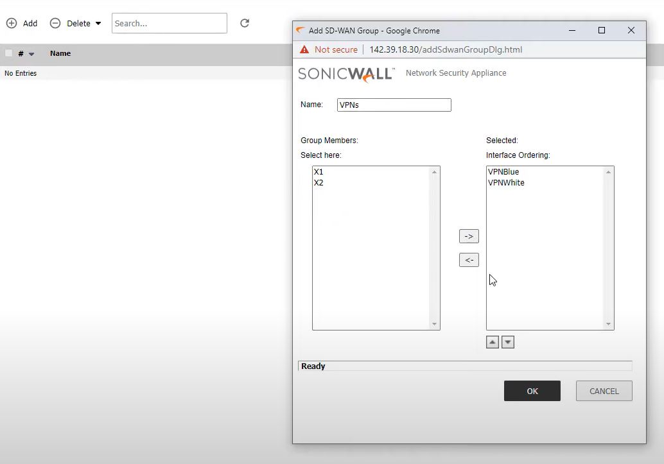Open the Delete dropdown arrow
The width and height of the screenshot is (664, 464).
pos(98,24)
